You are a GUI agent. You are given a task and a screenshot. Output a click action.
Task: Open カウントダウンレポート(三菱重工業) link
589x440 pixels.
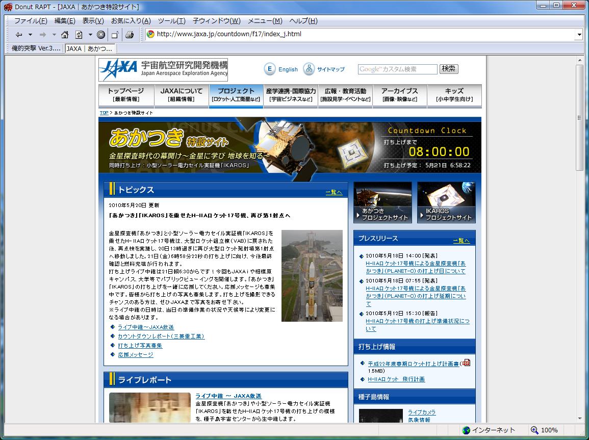click(x=161, y=336)
